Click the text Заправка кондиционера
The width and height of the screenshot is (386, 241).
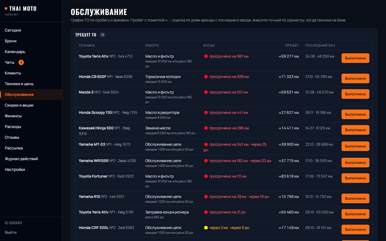[x=167, y=212]
